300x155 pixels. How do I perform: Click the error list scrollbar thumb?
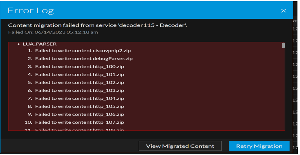[x=283, y=46]
